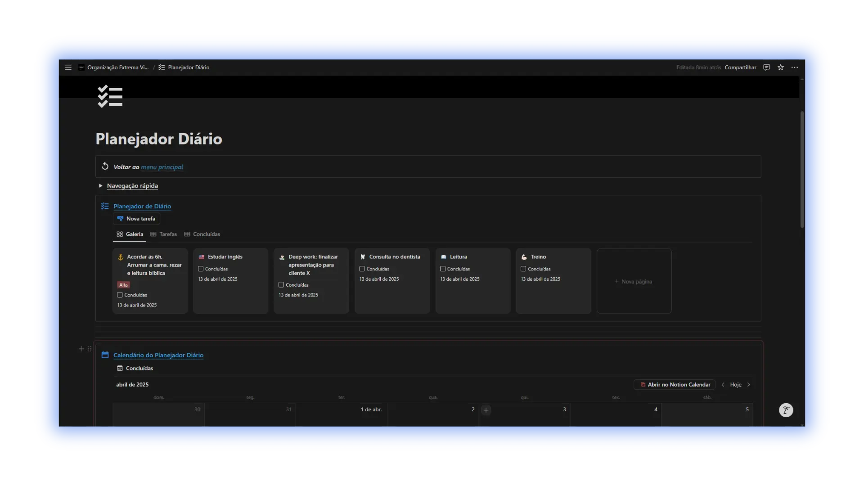Check Concluídas on Acordar às 6h card
Screen dimensions: 864x486
point(120,295)
